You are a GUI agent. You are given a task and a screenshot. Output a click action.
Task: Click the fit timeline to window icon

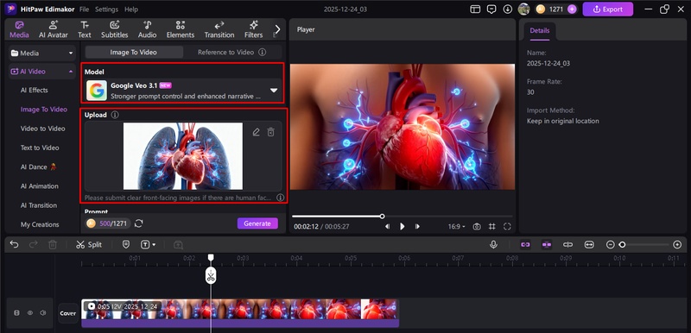click(x=589, y=245)
